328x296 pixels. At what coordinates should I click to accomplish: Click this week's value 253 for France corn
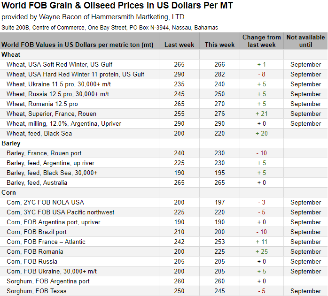(219, 242)
